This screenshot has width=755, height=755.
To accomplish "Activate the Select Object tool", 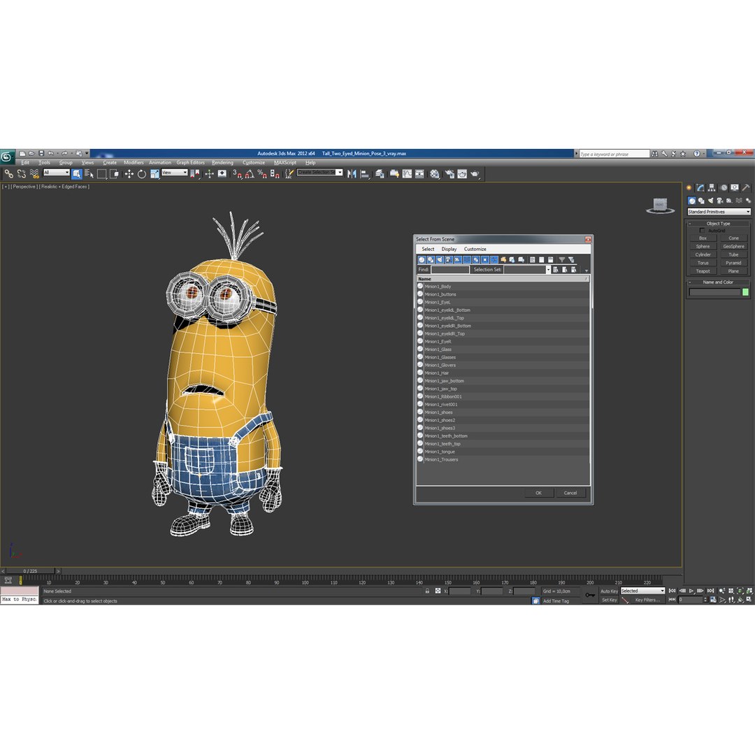I will 77,174.
